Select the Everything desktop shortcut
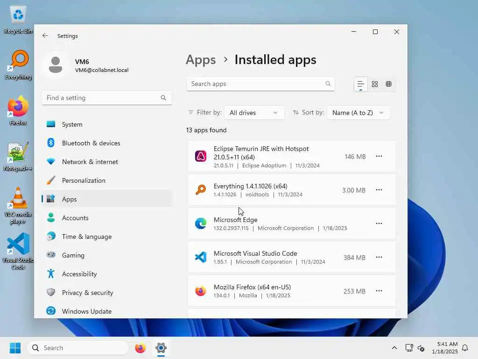Viewport: 478px width, 359px height. pyautogui.click(x=18, y=65)
